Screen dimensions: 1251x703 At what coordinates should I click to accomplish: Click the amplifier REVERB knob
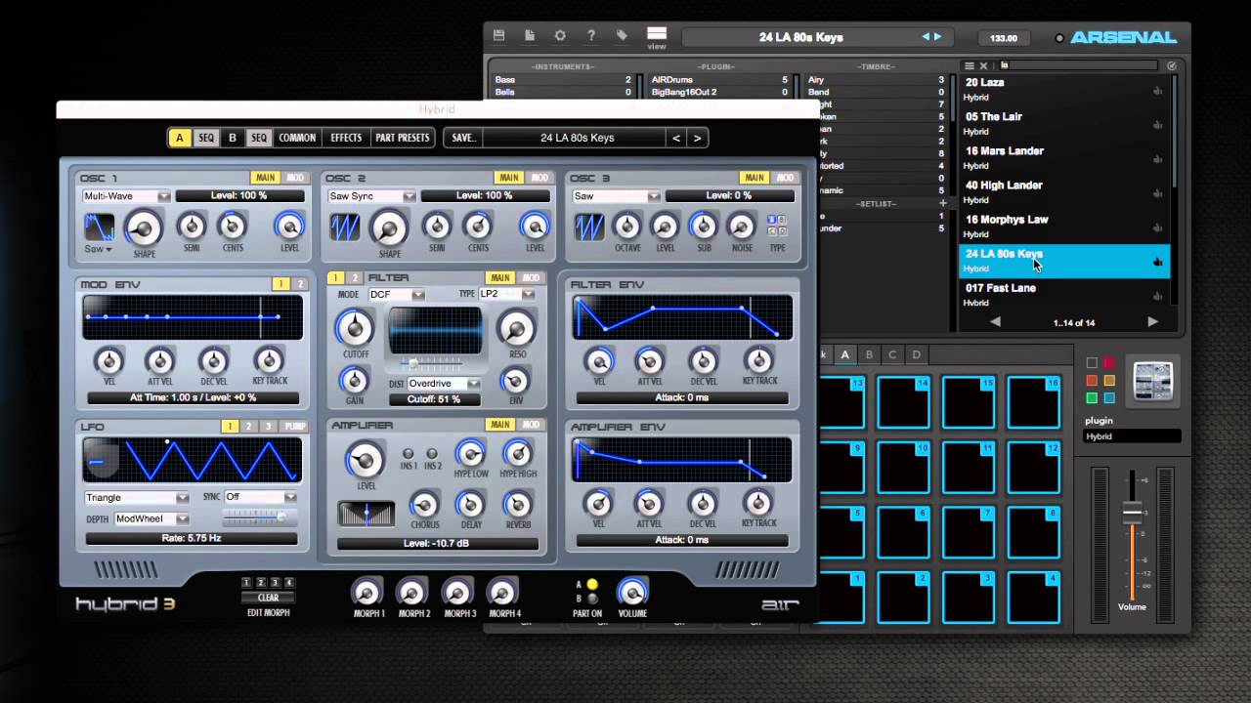(517, 504)
